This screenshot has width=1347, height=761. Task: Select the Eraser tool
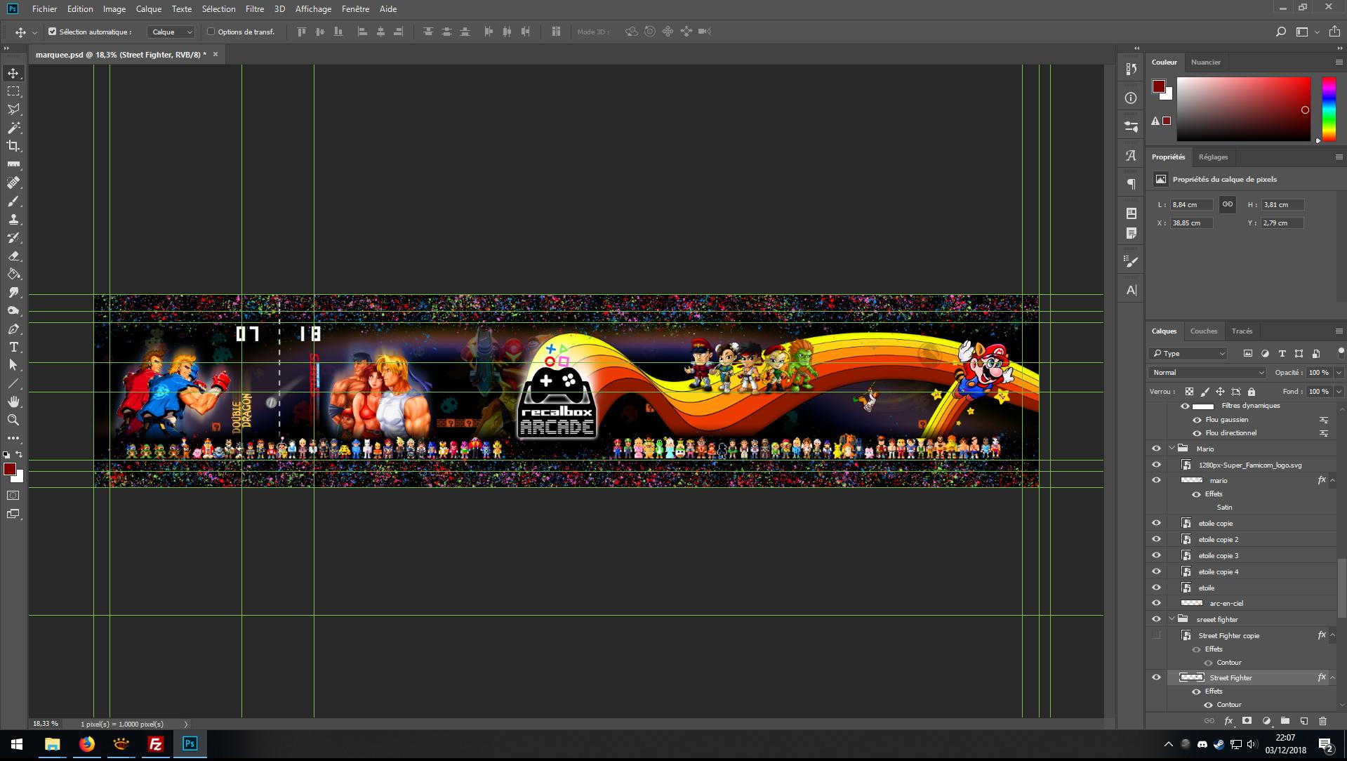point(13,256)
